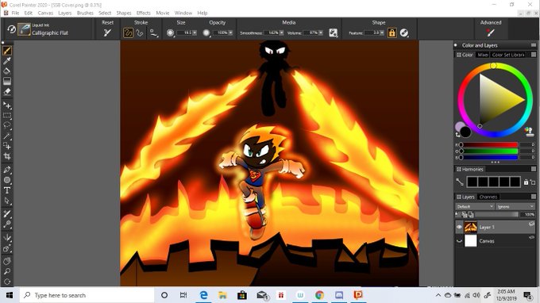Select the Eraser tool

pyautogui.click(x=7, y=91)
